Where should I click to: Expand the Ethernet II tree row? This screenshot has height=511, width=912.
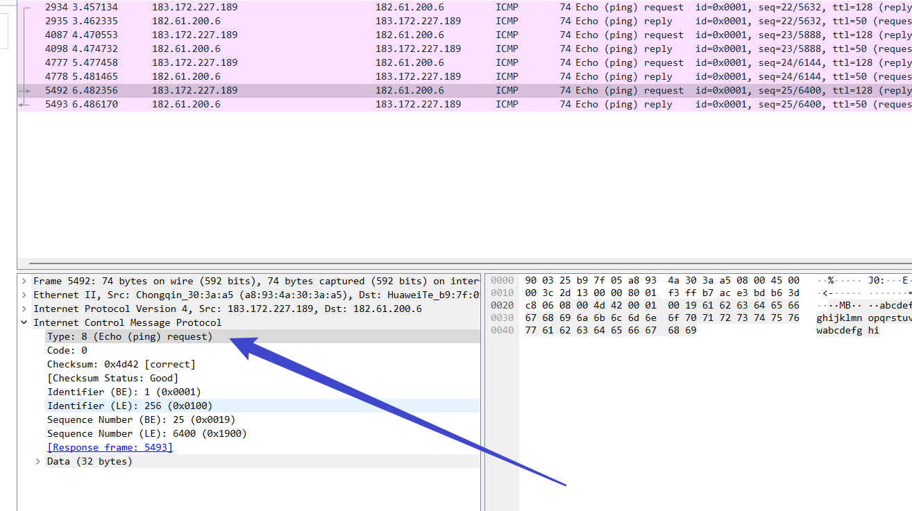24,295
